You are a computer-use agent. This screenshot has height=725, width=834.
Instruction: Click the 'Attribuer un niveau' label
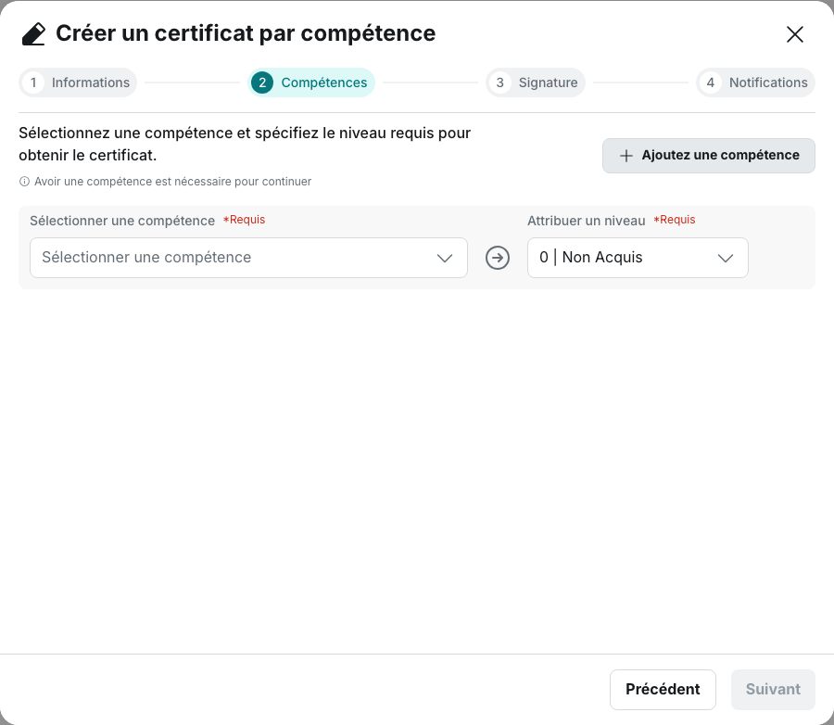[x=587, y=221]
